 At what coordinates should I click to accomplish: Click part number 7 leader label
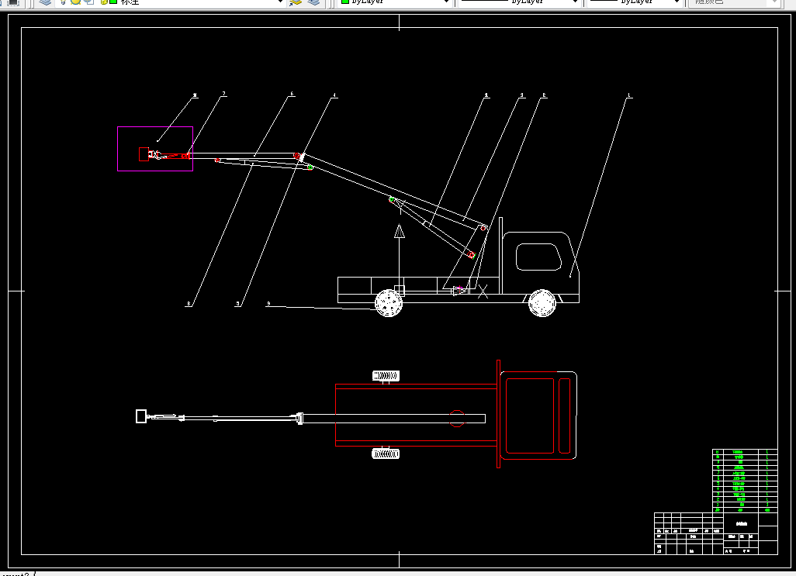pyautogui.click(x=224, y=94)
